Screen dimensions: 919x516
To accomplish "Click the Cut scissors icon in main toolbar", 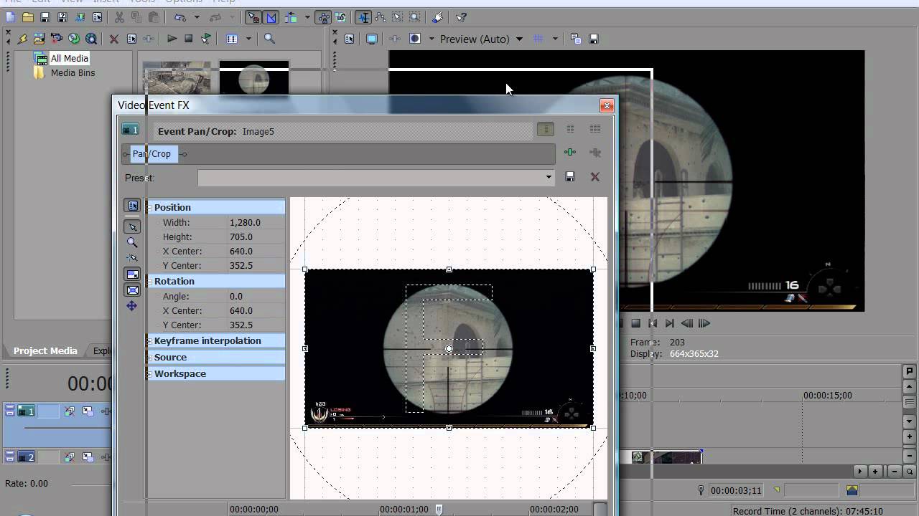I will click(118, 17).
